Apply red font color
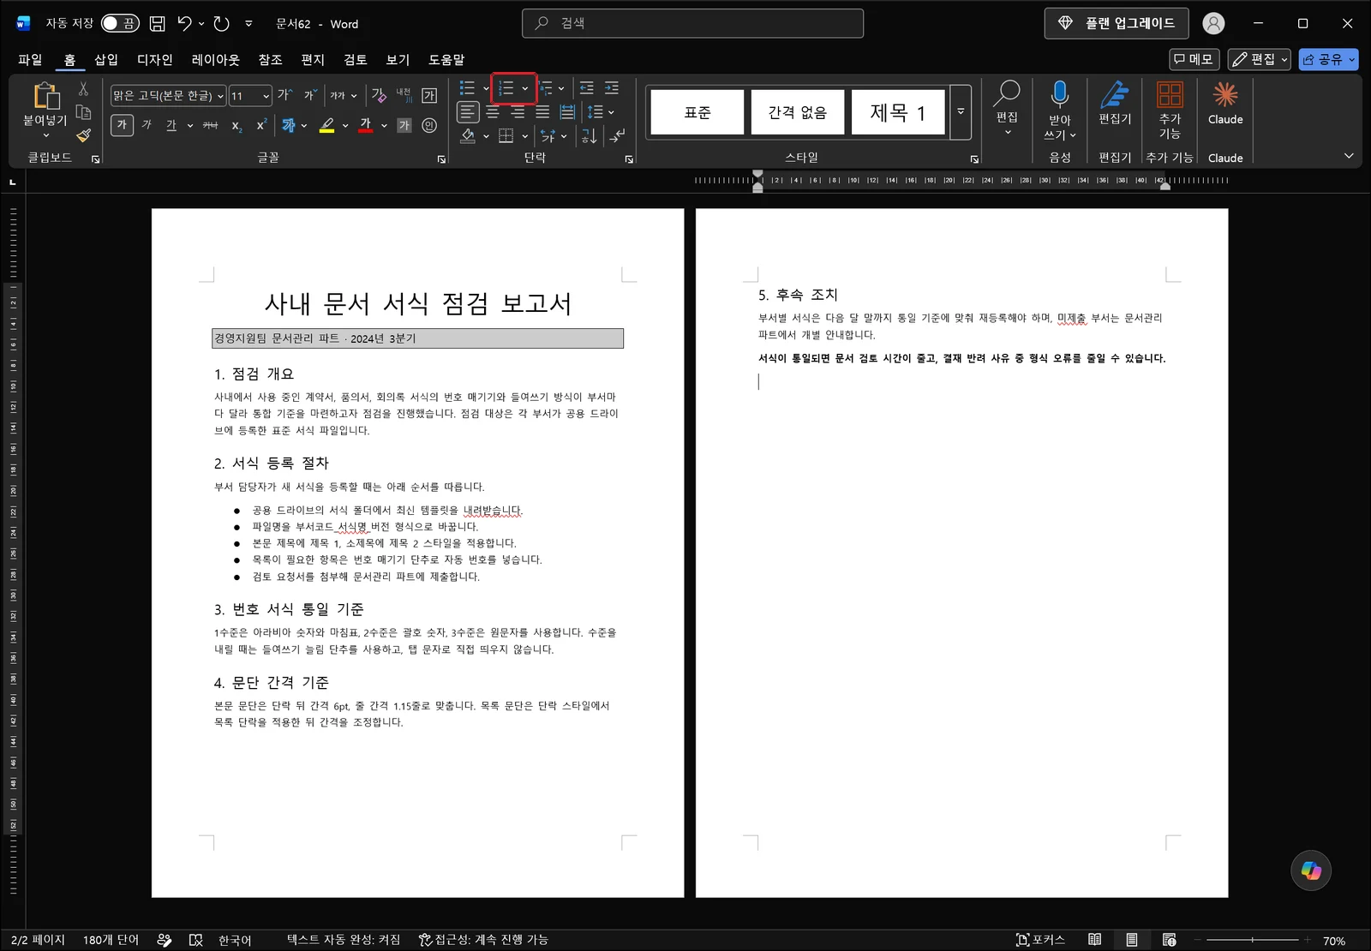This screenshot has width=1371, height=951. [x=366, y=125]
